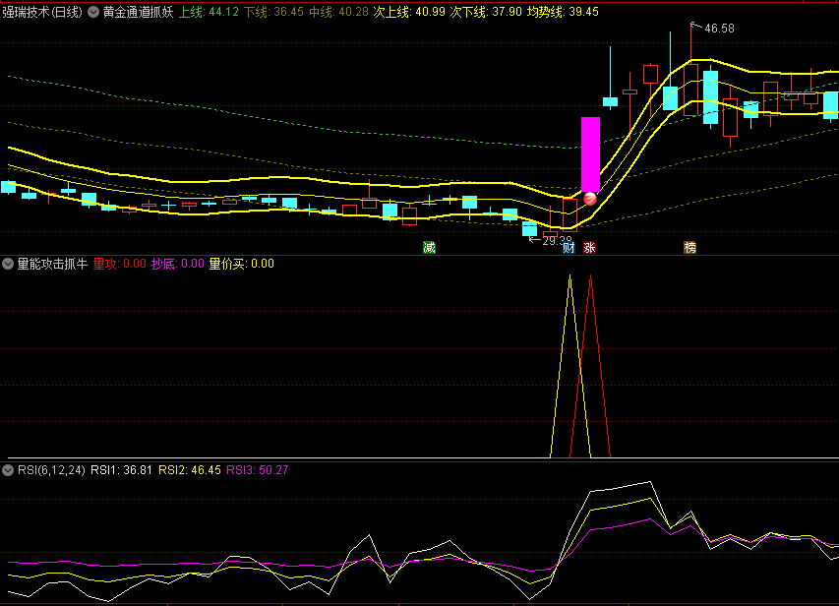Click the 量攻: 0.00 readout
This screenshot has height=606, width=839.
click(119, 264)
